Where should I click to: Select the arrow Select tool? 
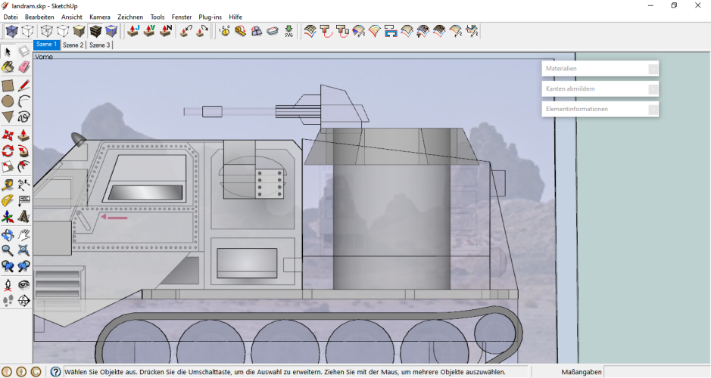(x=8, y=51)
